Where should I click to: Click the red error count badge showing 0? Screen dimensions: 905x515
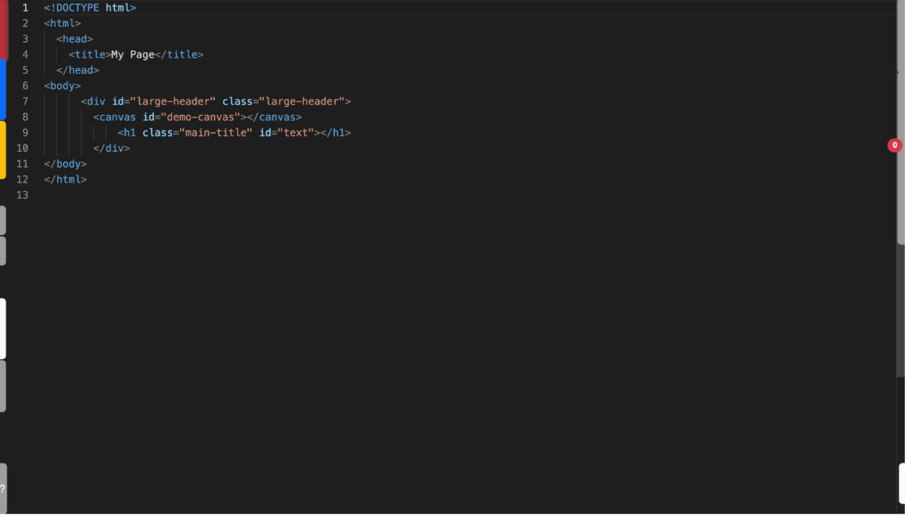click(x=894, y=146)
